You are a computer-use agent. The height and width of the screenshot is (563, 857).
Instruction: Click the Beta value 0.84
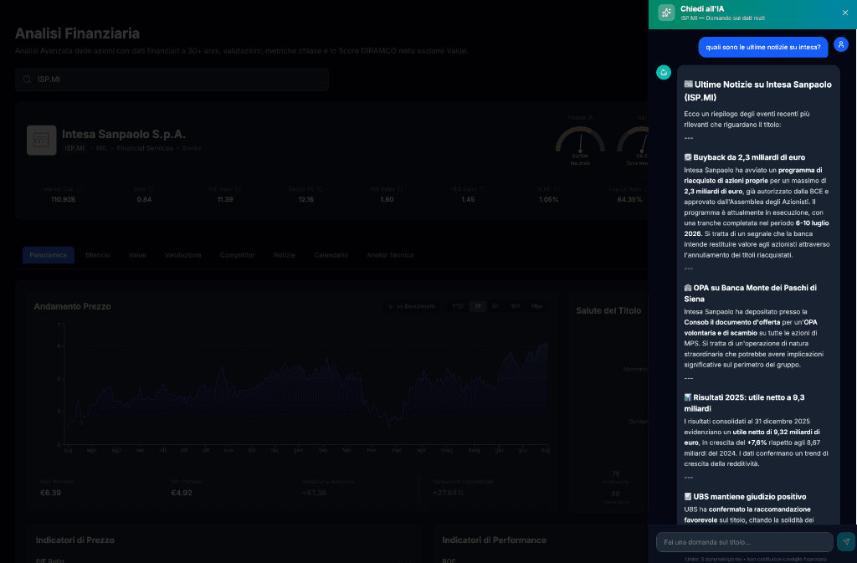144,199
